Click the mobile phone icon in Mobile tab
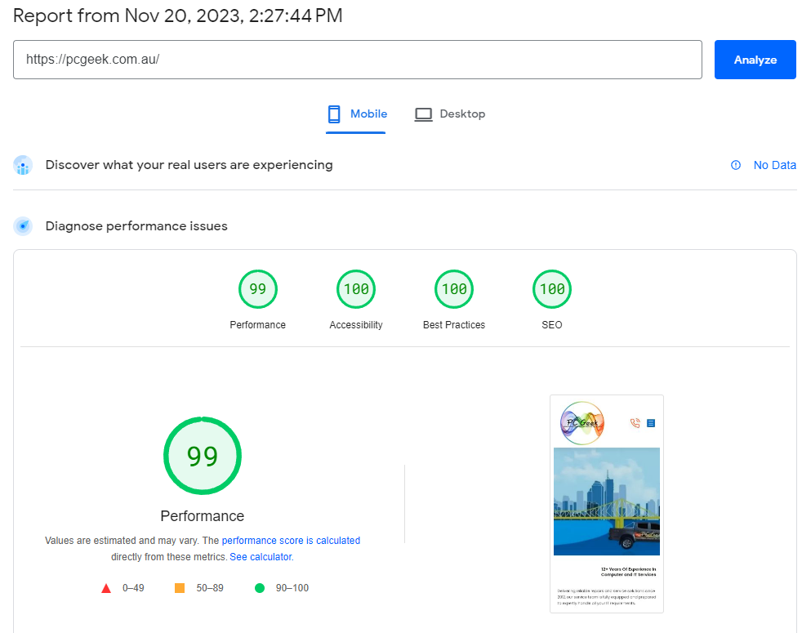The width and height of the screenshot is (802, 633). [x=333, y=114]
